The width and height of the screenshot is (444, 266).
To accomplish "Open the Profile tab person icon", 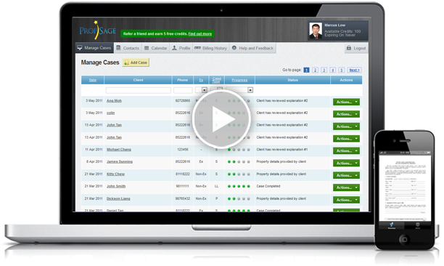I will point(174,48).
